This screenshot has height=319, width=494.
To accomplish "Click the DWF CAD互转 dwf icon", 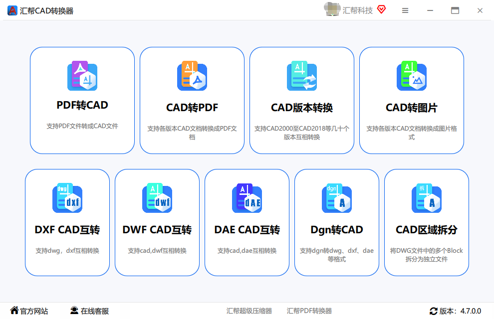I will click(x=157, y=198).
